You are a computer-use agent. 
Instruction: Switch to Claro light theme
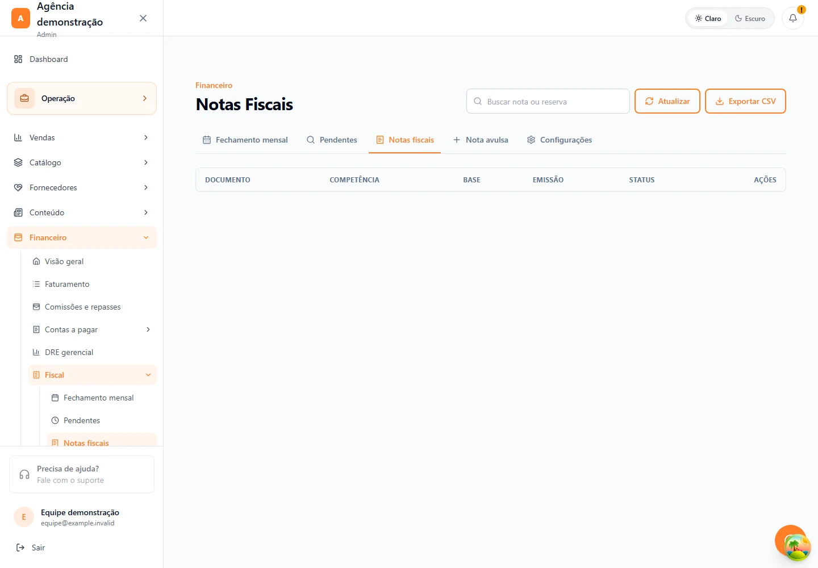pos(708,18)
